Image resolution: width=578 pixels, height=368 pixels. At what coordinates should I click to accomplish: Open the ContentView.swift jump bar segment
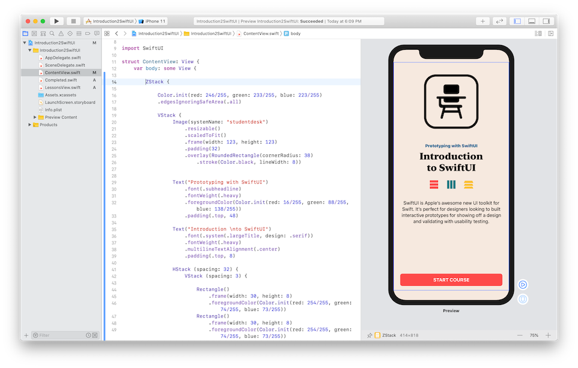point(258,34)
